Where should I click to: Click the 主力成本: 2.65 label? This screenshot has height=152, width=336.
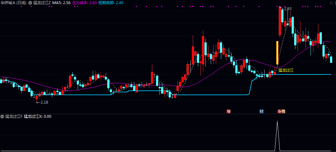click(x=84, y=3)
